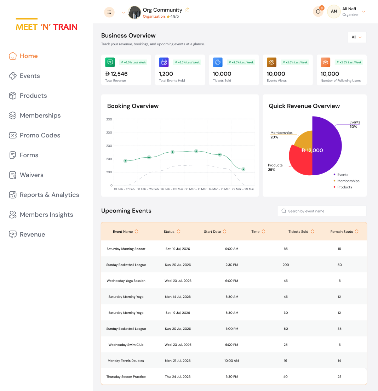Go to Events in the sidebar

click(x=30, y=76)
